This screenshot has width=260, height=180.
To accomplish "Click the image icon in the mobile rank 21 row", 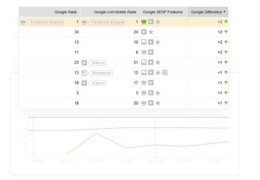I will pos(144,63).
